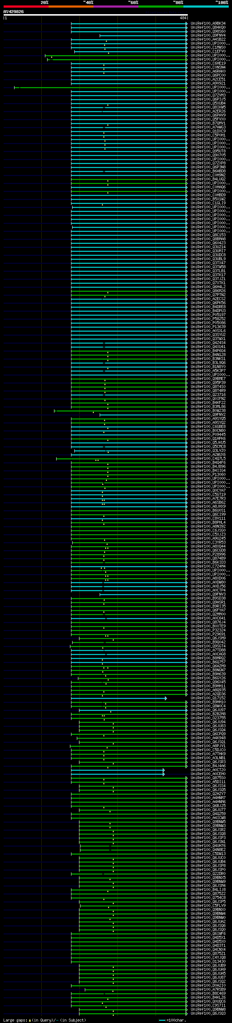
Task: Click hit label UniRef100_B0W238
Action: pos(208,411)
